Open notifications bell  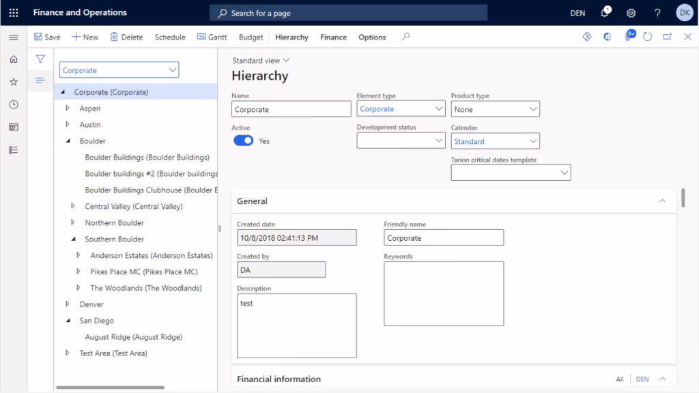[605, 12]
